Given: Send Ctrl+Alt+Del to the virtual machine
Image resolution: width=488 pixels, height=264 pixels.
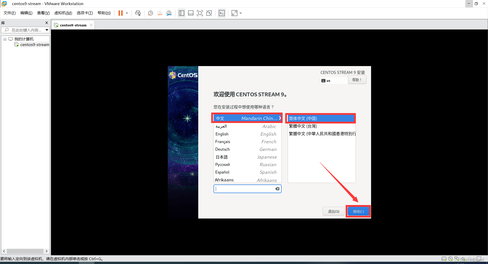Looking at the screenshot, I should [138, 13].
